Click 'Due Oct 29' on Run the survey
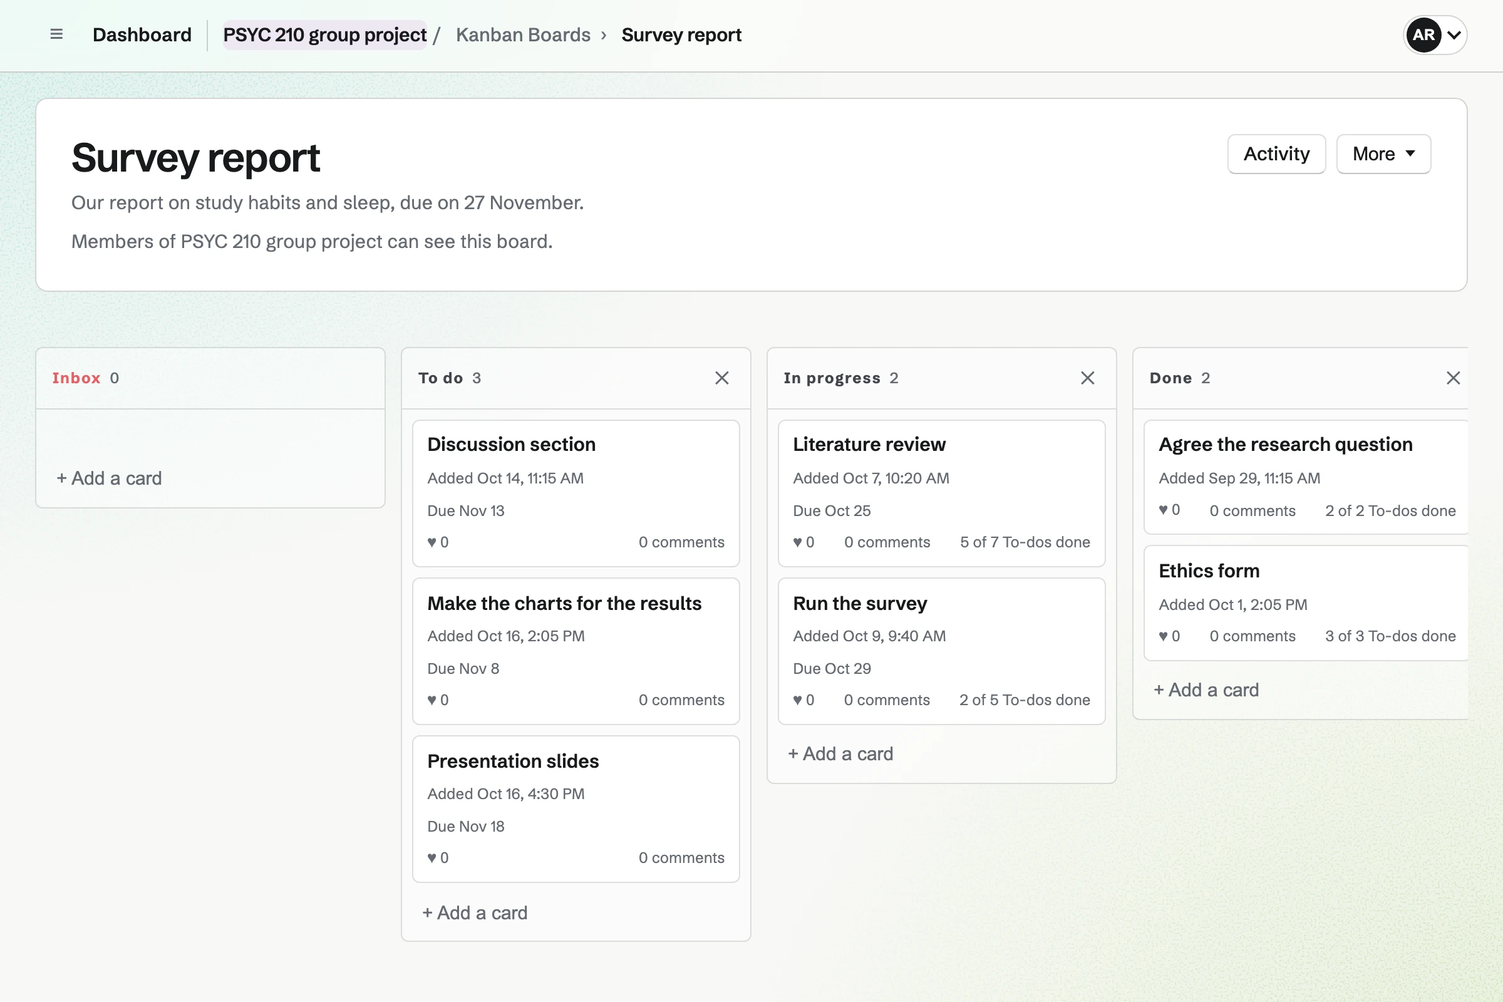Viewport: 1503px width, 1002px height. [x=832, y=668]
